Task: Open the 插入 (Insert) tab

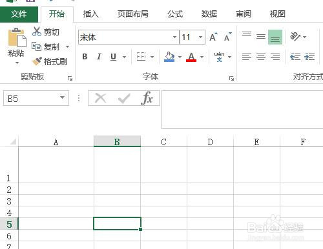Action: click(x=91, y=14)
